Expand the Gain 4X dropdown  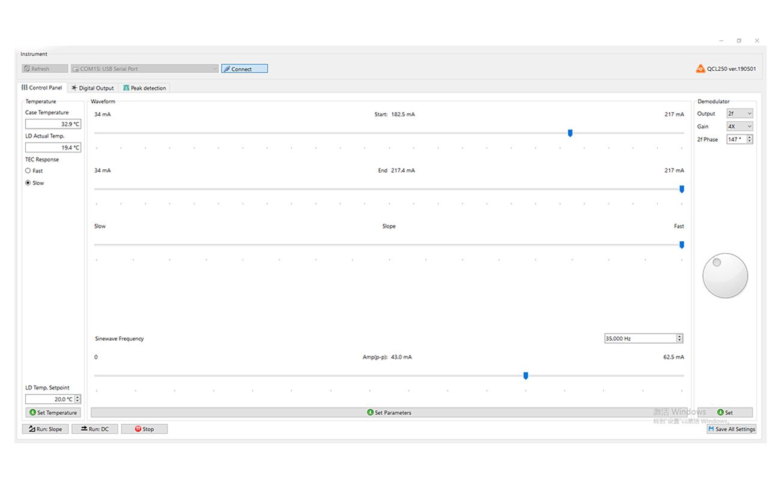click(740, 127)
